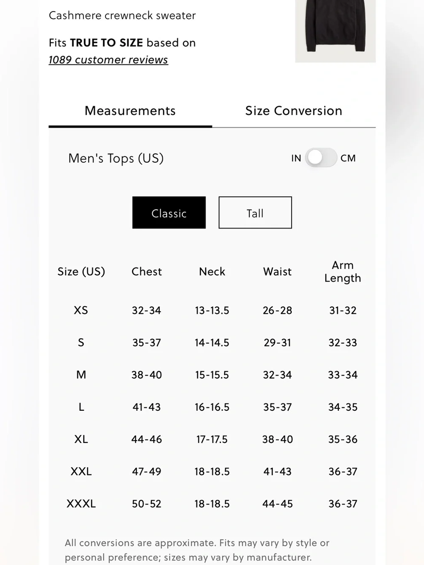Viewport: 424px width, 565px height.
Task: Choose the Classic fit button
Action: click(169, 212)
